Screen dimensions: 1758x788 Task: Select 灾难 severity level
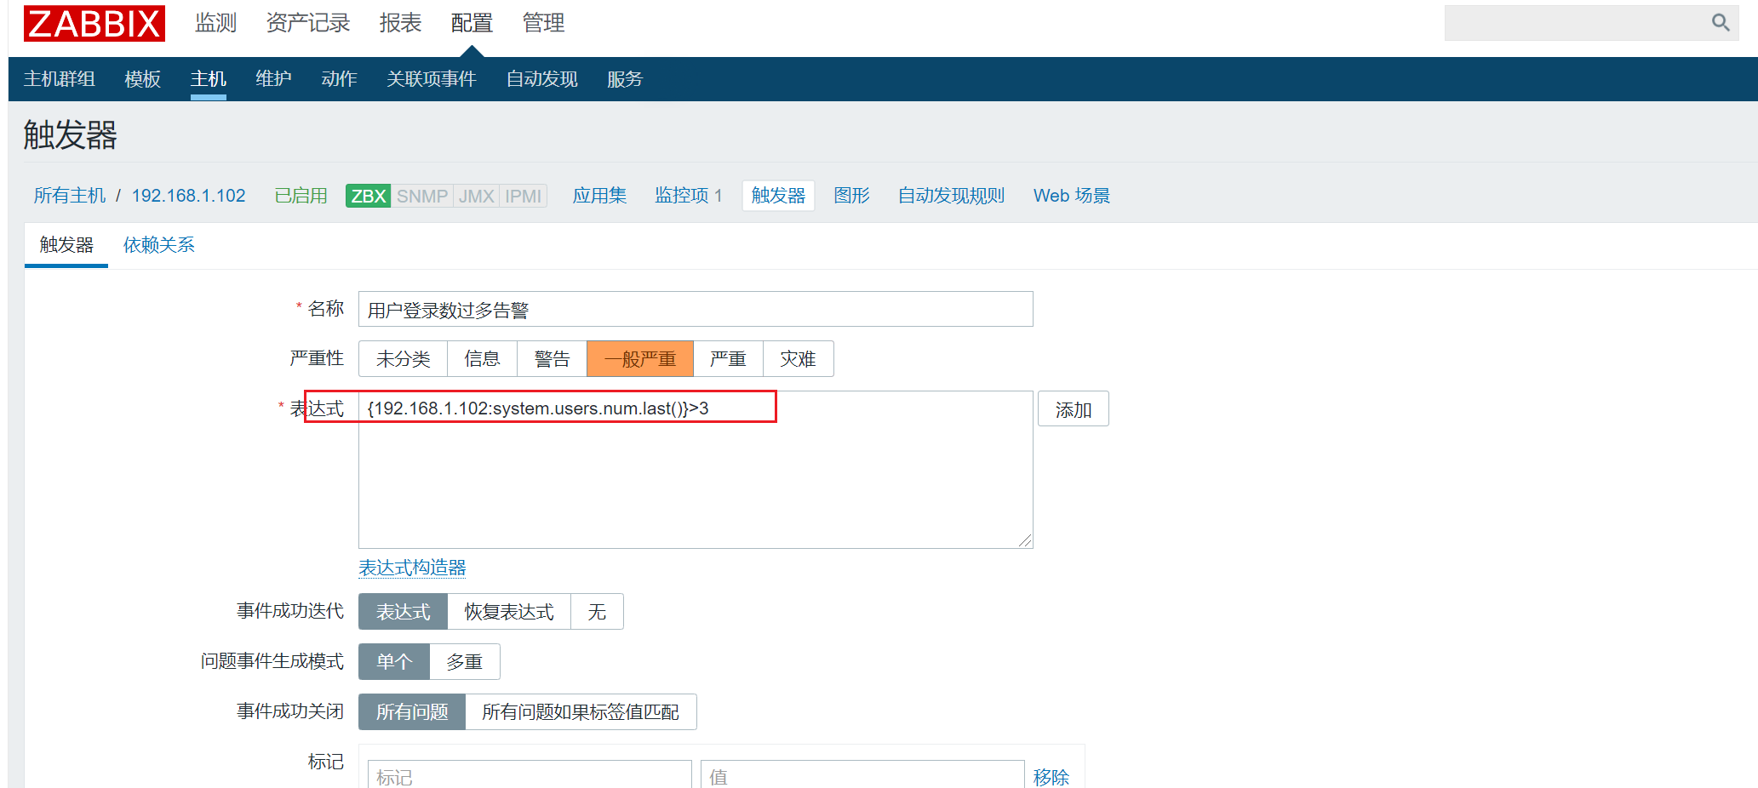(798, 359)
